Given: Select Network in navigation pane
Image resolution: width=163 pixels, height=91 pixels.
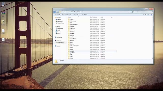Looking at the screenshot, I should pos(58,46).
